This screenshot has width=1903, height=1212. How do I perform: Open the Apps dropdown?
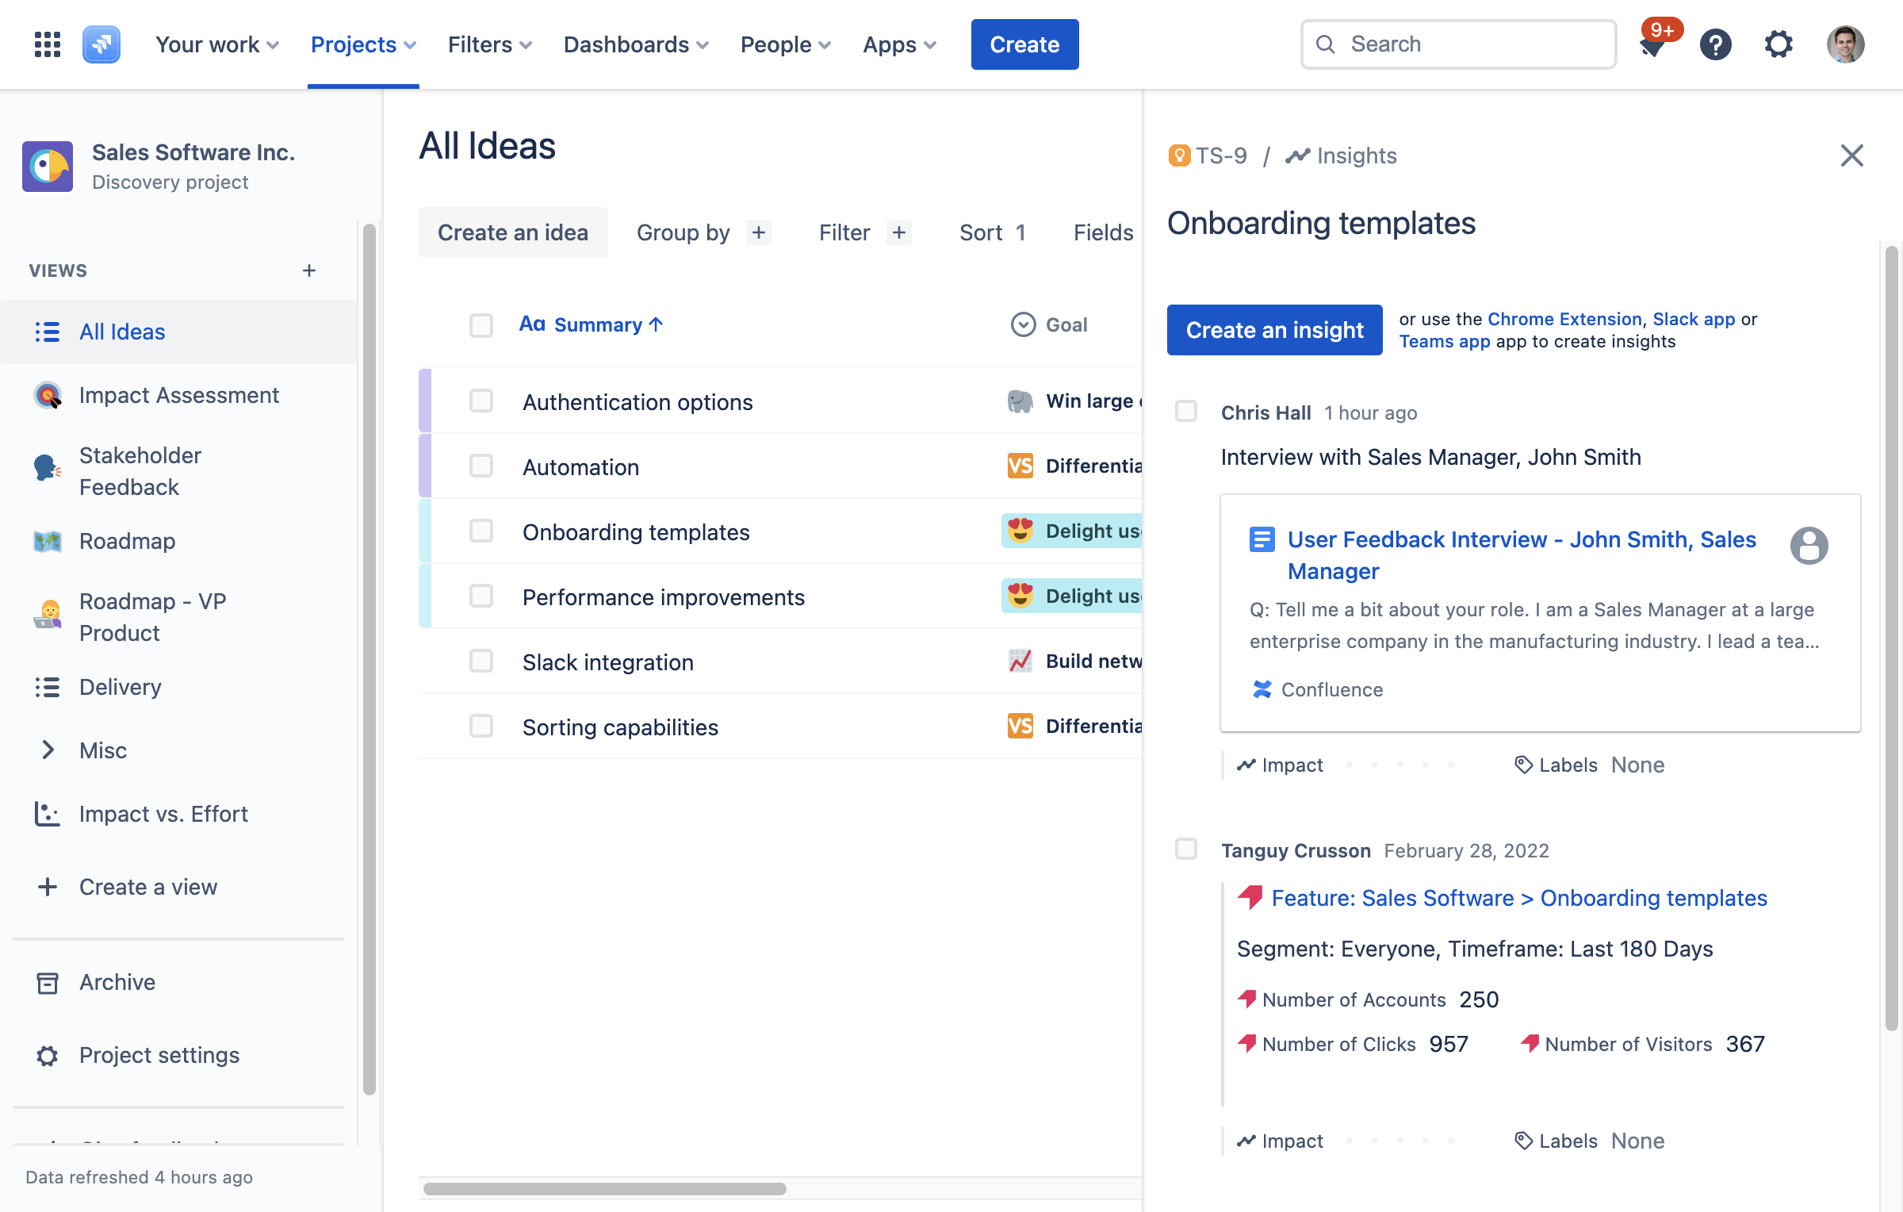pos(899,44)
